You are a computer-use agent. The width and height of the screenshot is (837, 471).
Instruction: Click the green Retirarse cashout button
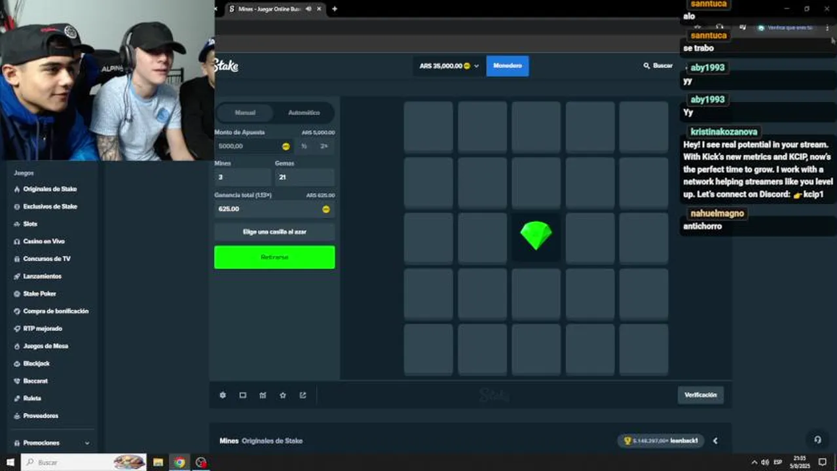click(x=274, y=257)
